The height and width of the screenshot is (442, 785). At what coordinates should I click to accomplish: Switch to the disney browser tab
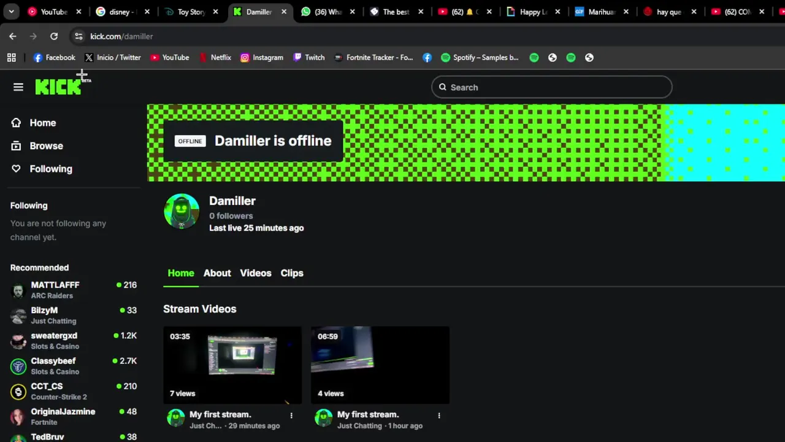(121, 12)
